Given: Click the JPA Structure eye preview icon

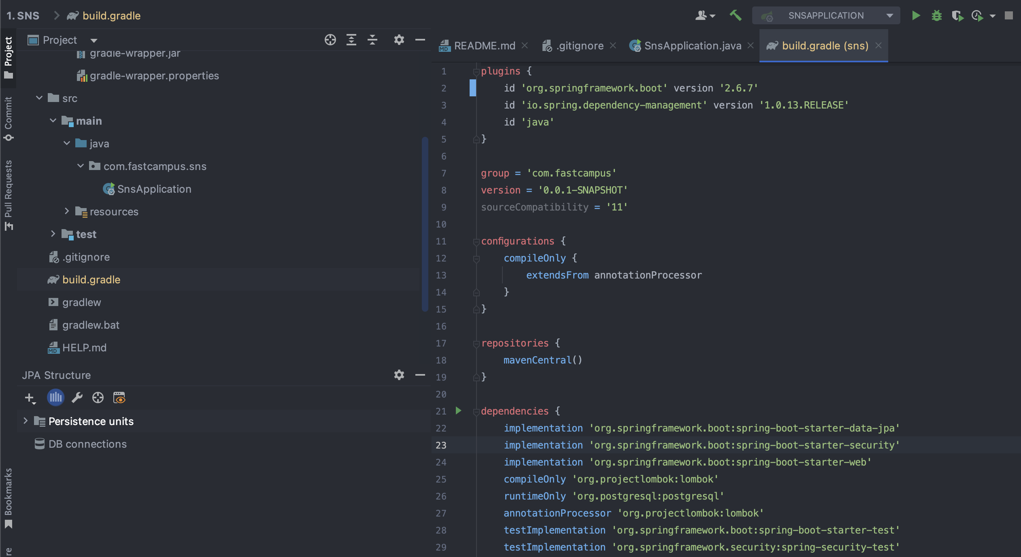Looking at the screenshot, I should [x=119, y=398].
